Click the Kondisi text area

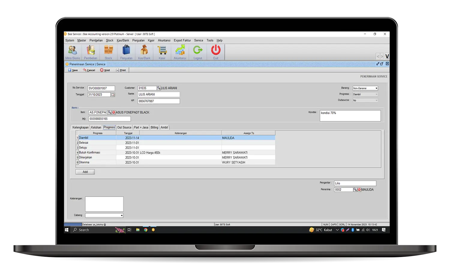click(x=350, y=116)
